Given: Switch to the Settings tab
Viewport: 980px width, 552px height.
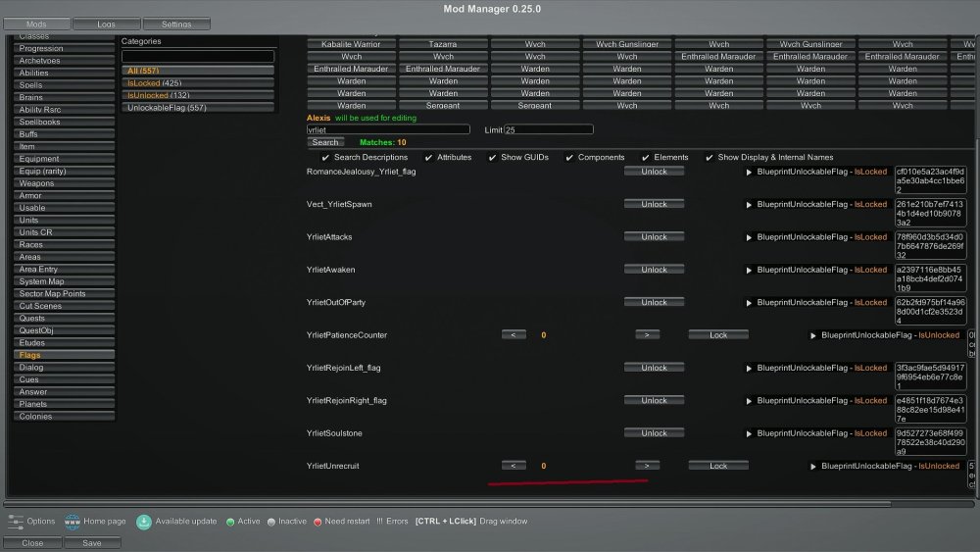Looking at the screenshot, I should pos(176,24).
